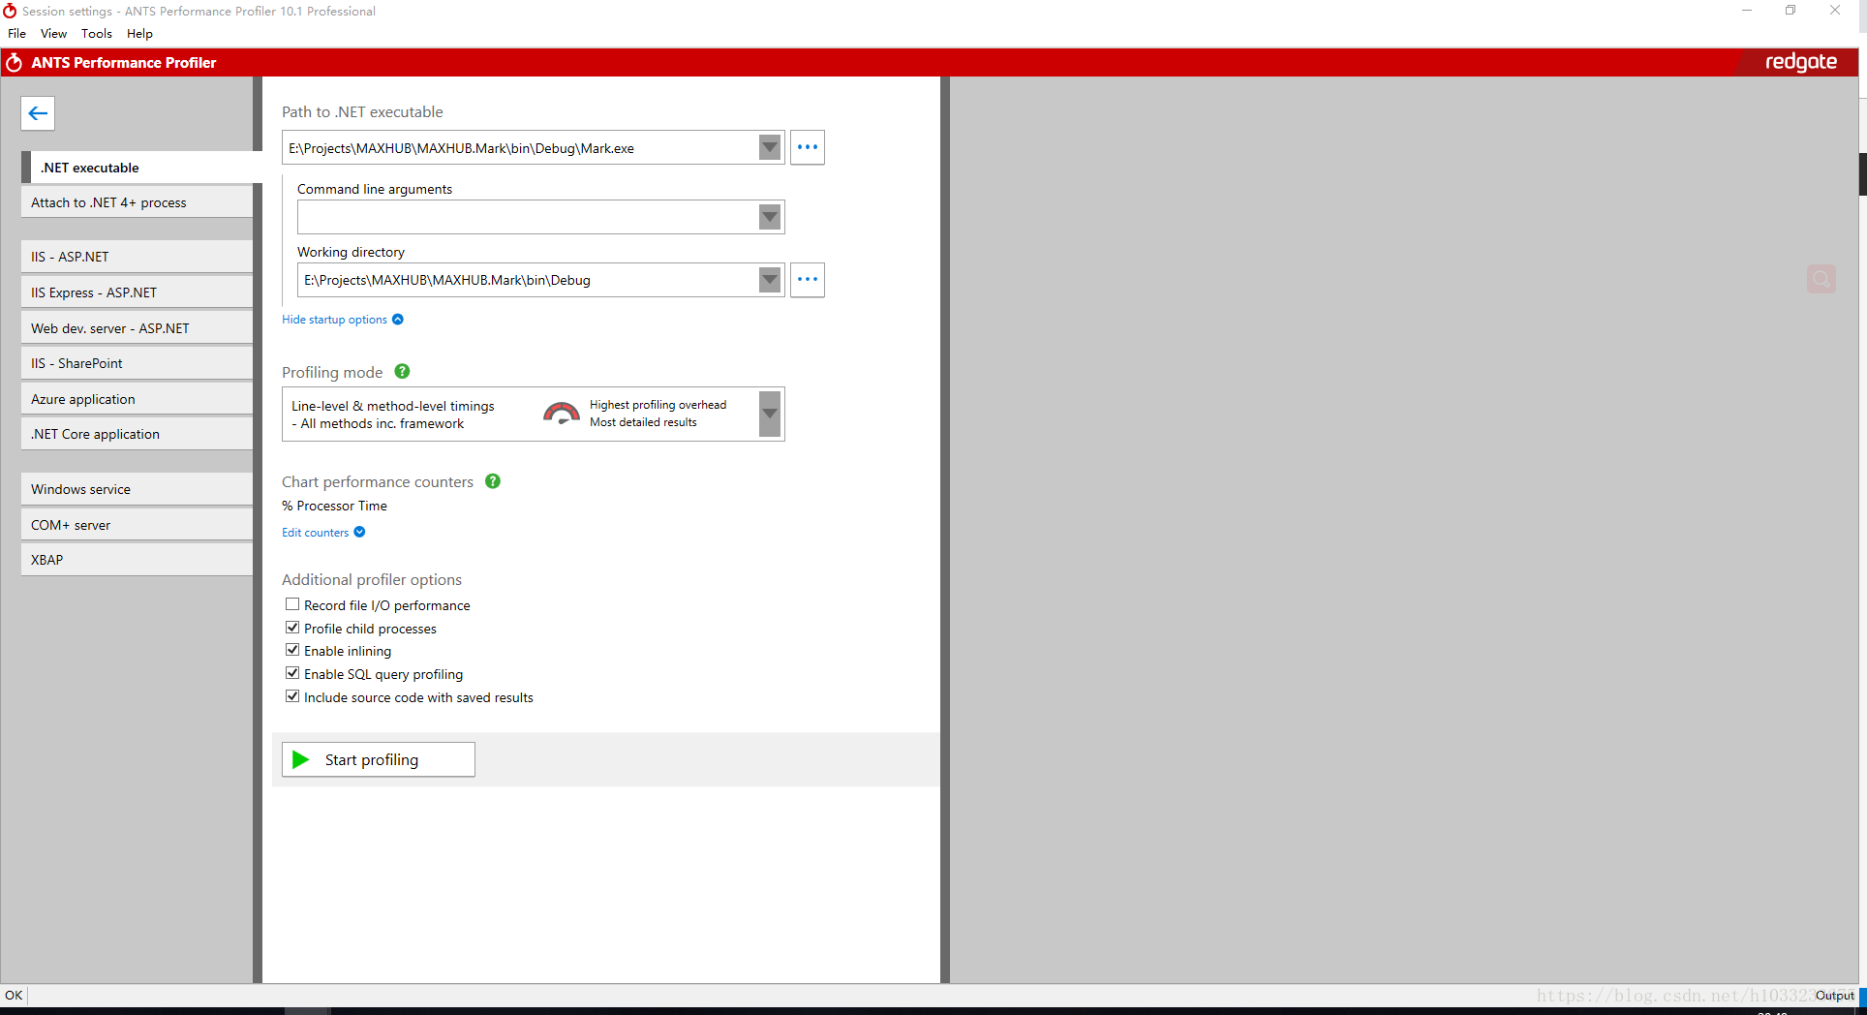The width and height of the screenshot is (1867, 1015).
Task: Click the redgate logo
Action: pyautogui.click(x=1800, y=62)
